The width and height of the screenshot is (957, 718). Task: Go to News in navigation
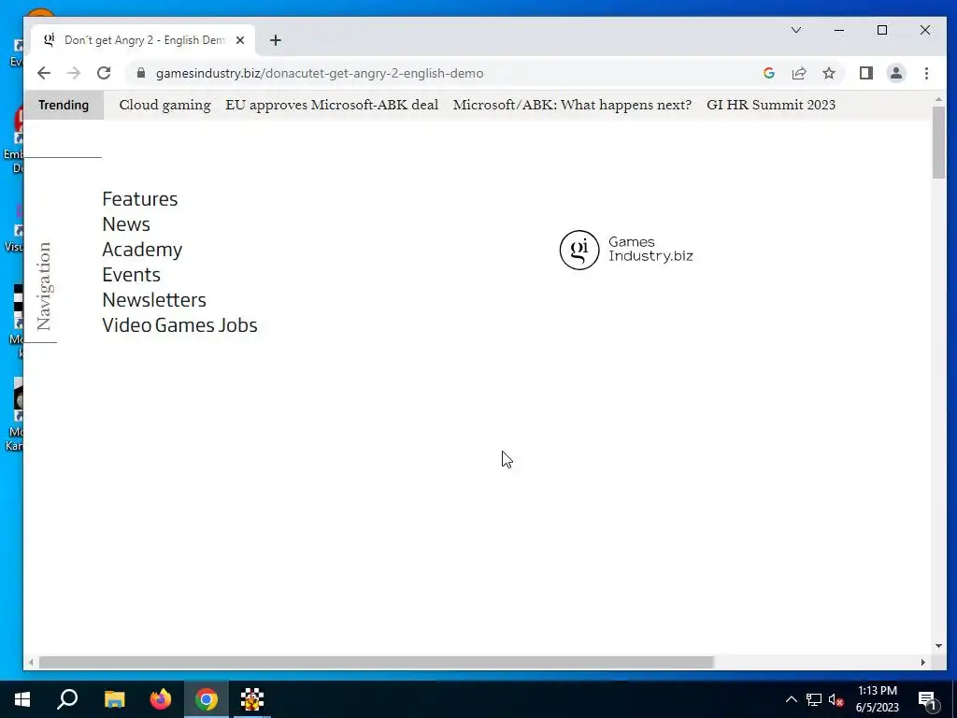coord(126,224)
